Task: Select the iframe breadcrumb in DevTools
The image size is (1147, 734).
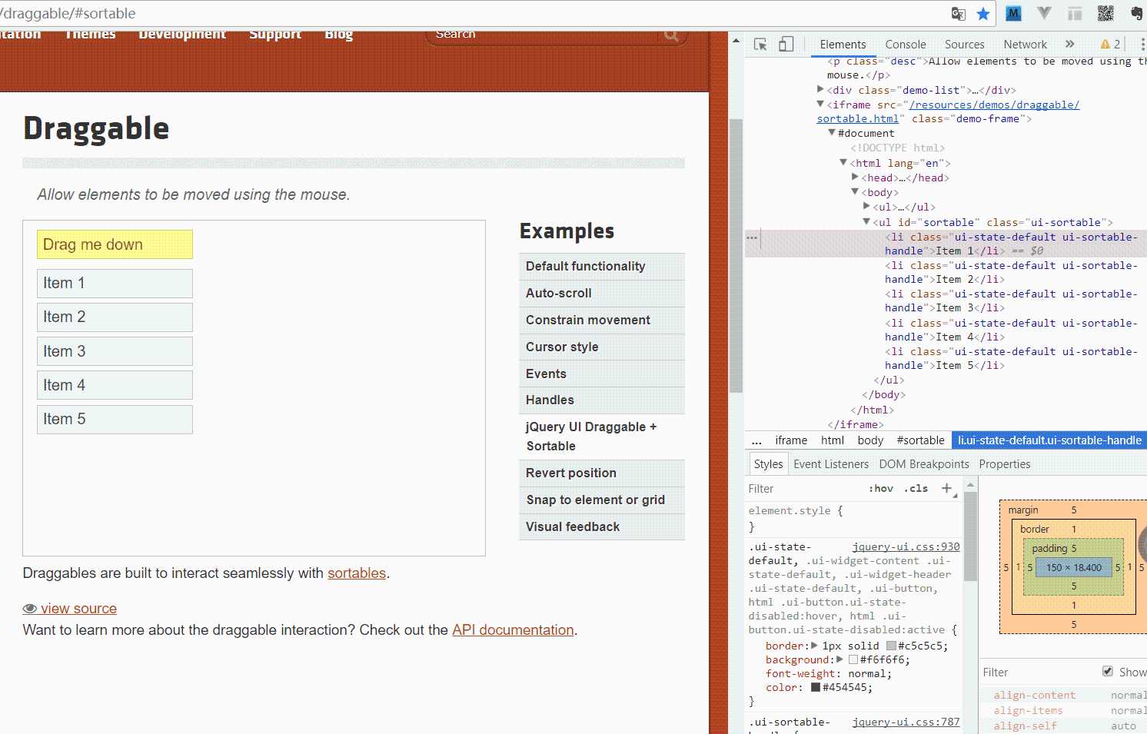Action: point(791,440)
